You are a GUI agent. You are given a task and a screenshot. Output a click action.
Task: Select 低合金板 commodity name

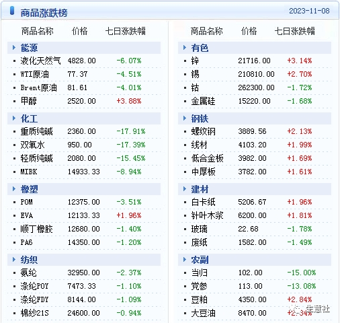click(207, 158)
